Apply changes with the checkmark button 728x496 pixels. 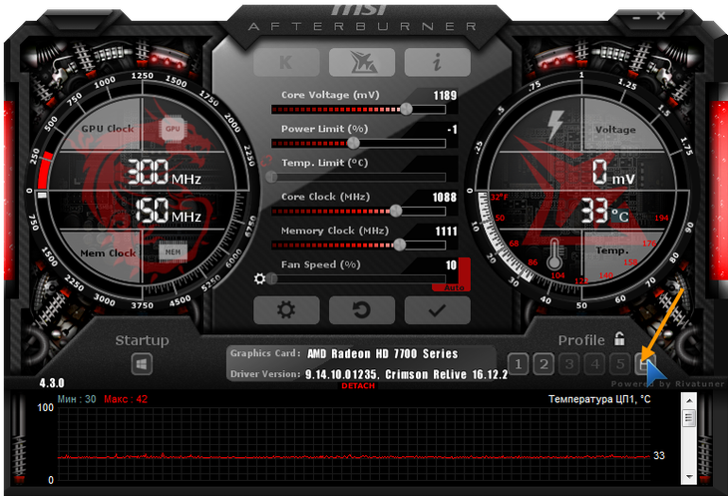[437, 309]
